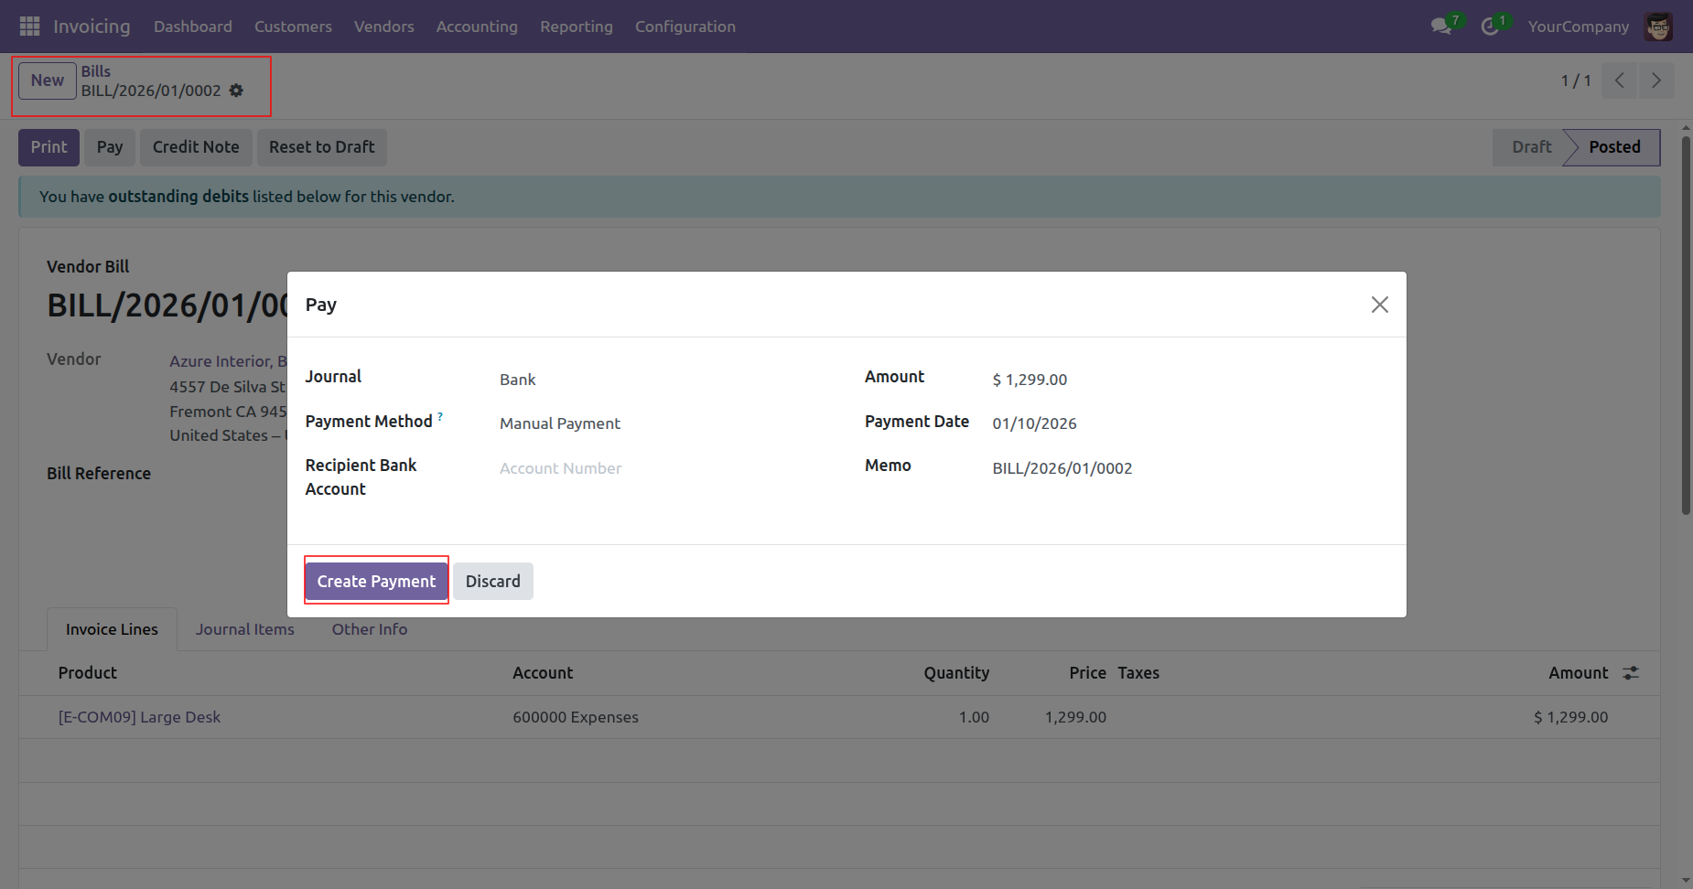Open Payment Method dropdown showing Manual Payment
Viewport: 1693px width, 889px height.
[x=659, y=423]
